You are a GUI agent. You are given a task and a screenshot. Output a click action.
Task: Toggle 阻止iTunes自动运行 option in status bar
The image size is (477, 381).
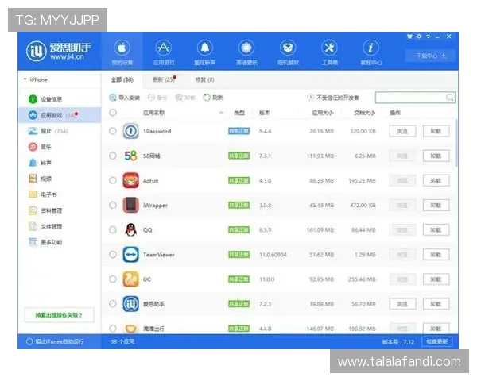(55, 341)
